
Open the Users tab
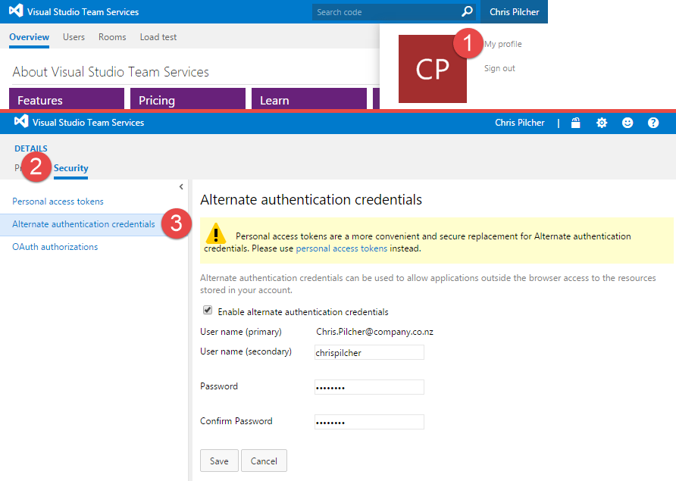(x=74, y=37)
